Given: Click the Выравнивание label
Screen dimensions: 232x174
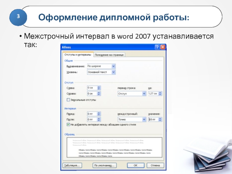Looking at the screenshot, I should [76, 66].
